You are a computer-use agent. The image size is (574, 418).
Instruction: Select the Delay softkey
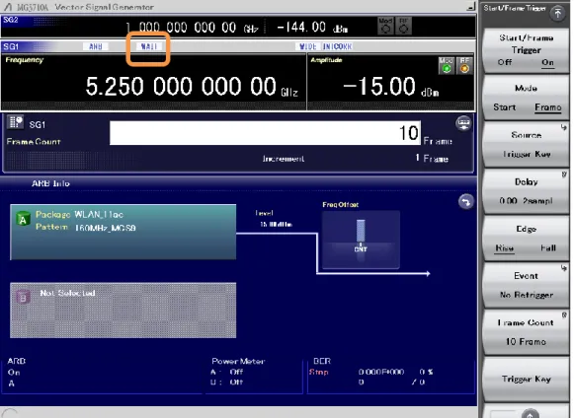pyautogui.click(x=526, y=191)
